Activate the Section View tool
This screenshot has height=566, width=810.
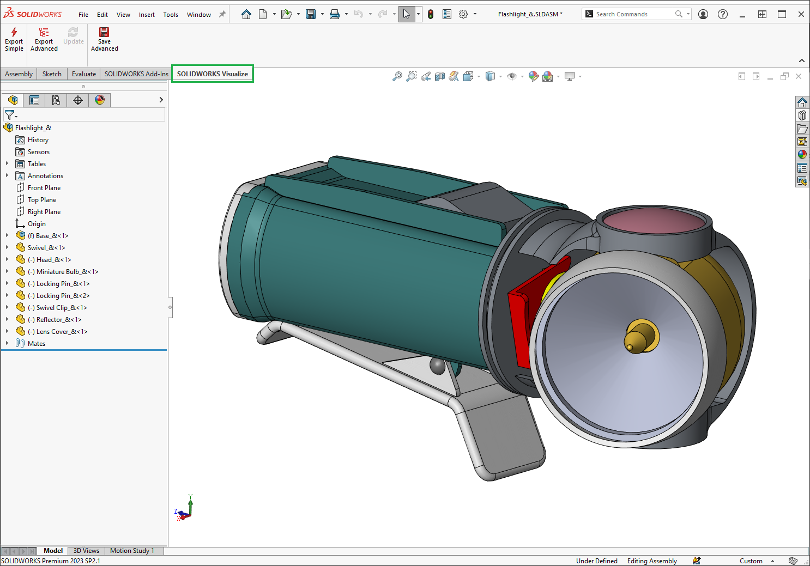tap(440, 77)
